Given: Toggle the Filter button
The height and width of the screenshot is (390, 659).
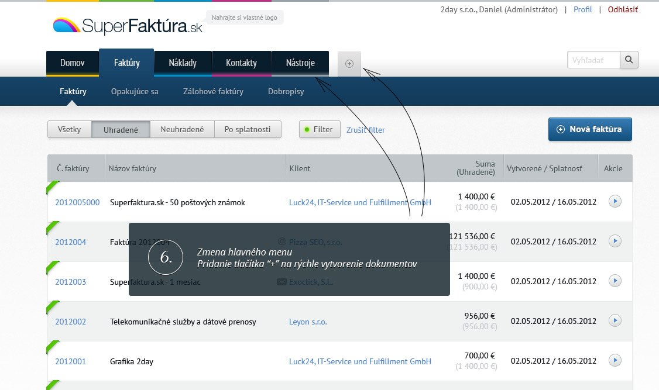Looking at the screenshot, I should (320, 129).
